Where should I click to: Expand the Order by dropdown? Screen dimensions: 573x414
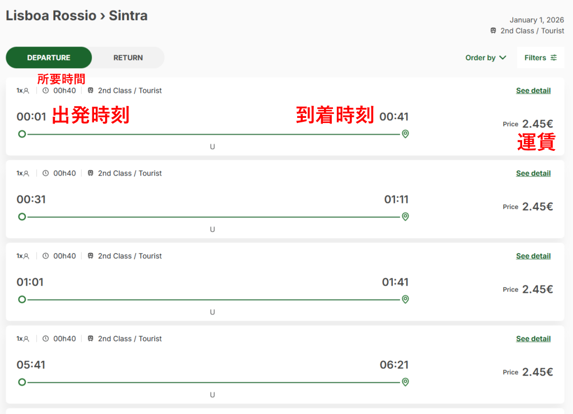pyautogui.click(x=486, y=58)
